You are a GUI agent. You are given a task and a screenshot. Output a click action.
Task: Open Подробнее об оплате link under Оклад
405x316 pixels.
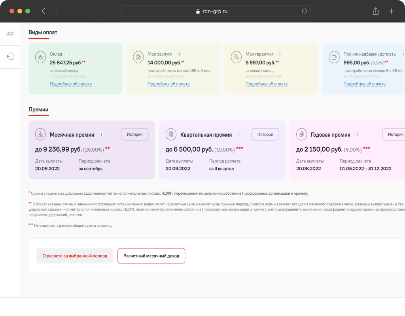[70, 84]
